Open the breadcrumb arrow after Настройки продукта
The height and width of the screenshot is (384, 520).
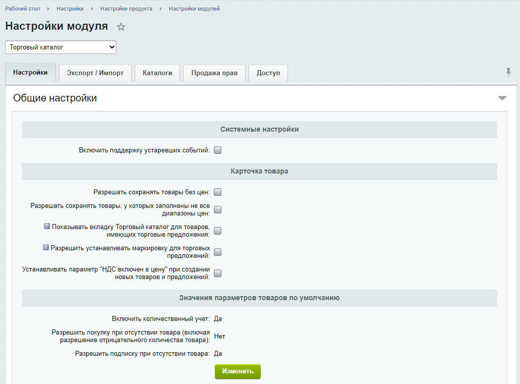[161, 9]
